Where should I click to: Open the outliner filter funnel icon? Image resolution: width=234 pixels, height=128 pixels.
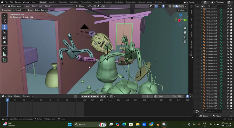(x=230, y=6)
